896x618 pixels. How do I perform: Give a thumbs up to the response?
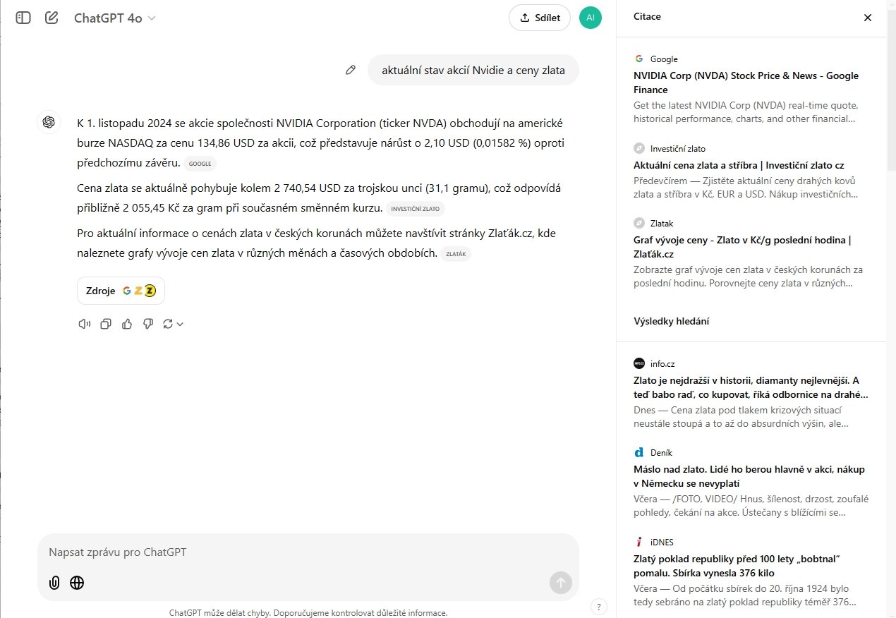(x=127, y=324)
